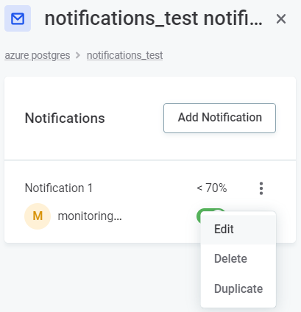Click the truncated panel title text
The image size is (301, 312).
pos(154,18)
